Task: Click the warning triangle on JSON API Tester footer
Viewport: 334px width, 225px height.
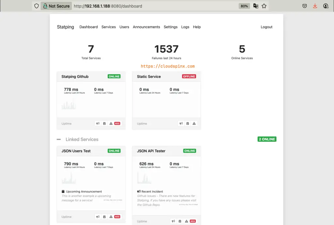Action: tap(186, 221)
